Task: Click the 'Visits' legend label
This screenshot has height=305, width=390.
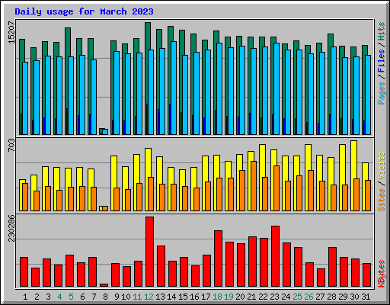Action: coord(382,166)
